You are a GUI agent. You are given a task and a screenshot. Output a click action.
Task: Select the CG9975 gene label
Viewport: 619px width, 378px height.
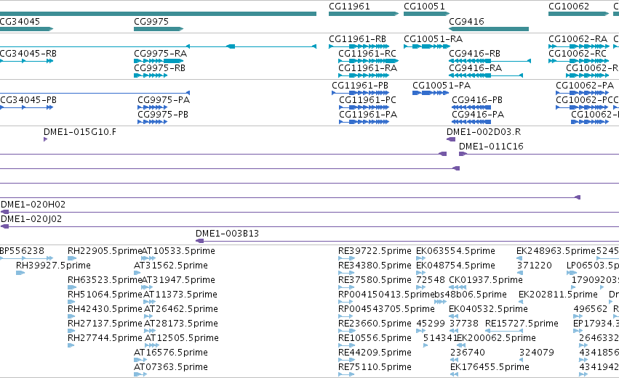click(151, 21)
